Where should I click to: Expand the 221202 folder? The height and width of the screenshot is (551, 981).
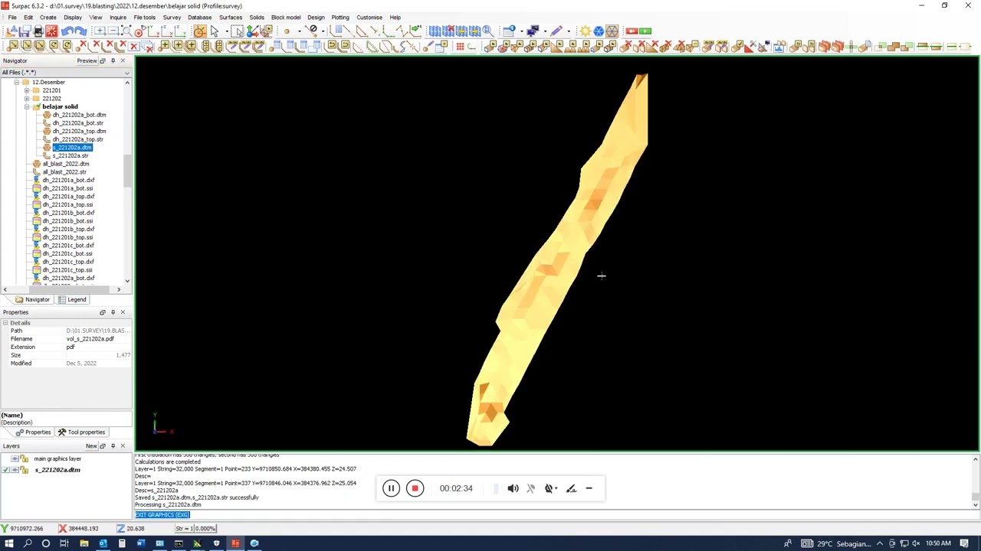(x=26, y=99)
